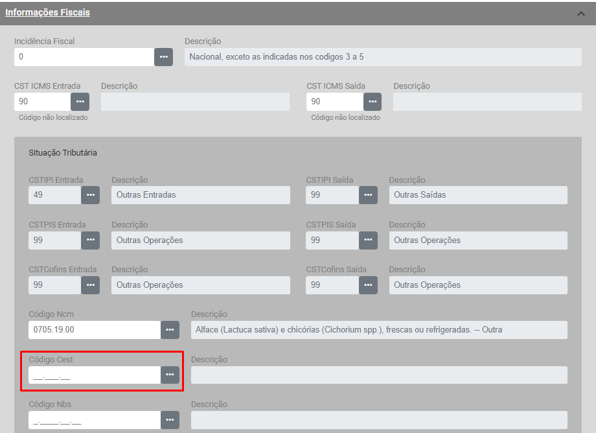This screenshot has width=596, height=433.
Task: Click the Incidência Fiscal input field
Action: click(x=84, y=57)
